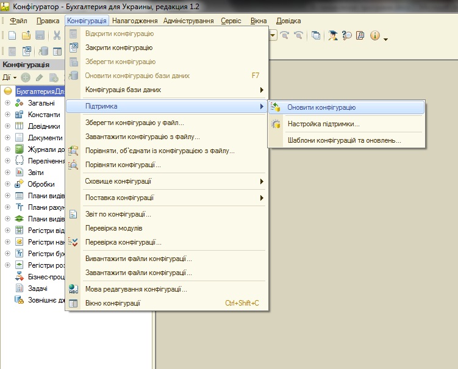The width and height of the screenshot is (458, 369).
Task: Choose Вивантажити файли конфігурації...
Action: tap(166, 259)
